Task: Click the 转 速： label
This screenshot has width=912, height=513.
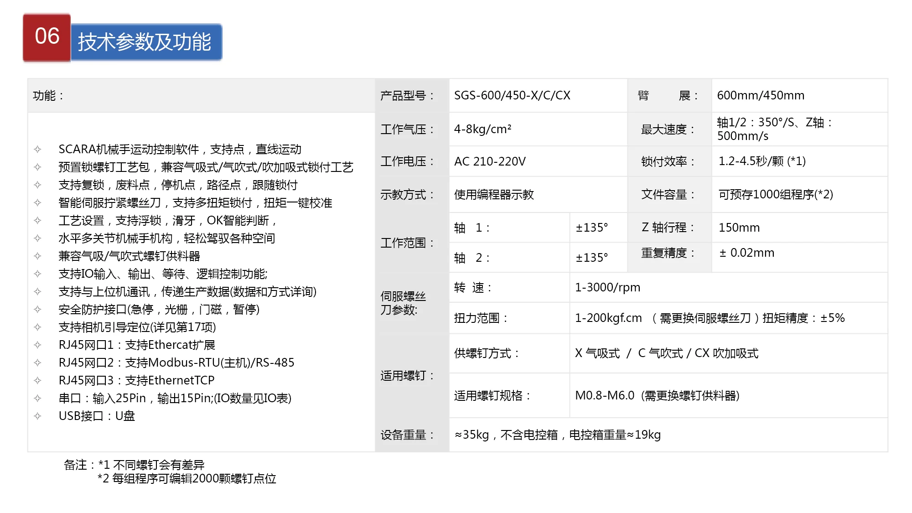Action: point(473,288)
